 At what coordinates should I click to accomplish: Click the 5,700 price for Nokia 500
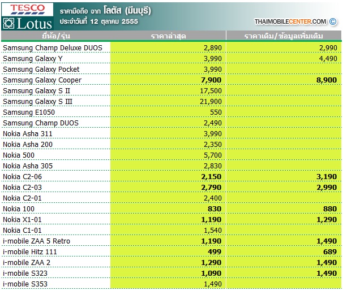(x=213, y=155)
